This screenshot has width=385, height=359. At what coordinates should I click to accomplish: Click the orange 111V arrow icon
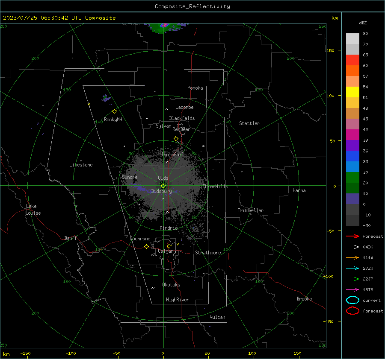[352, 257]
